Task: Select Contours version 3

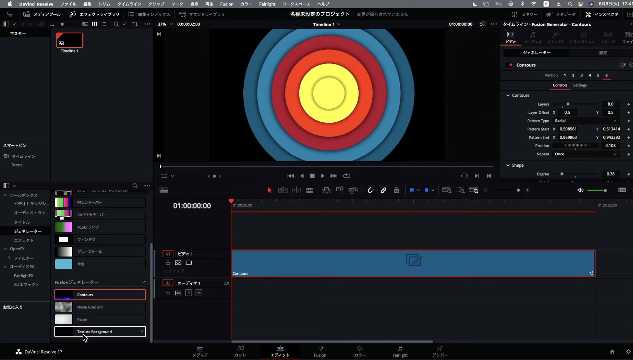Action: pos(581,75)
